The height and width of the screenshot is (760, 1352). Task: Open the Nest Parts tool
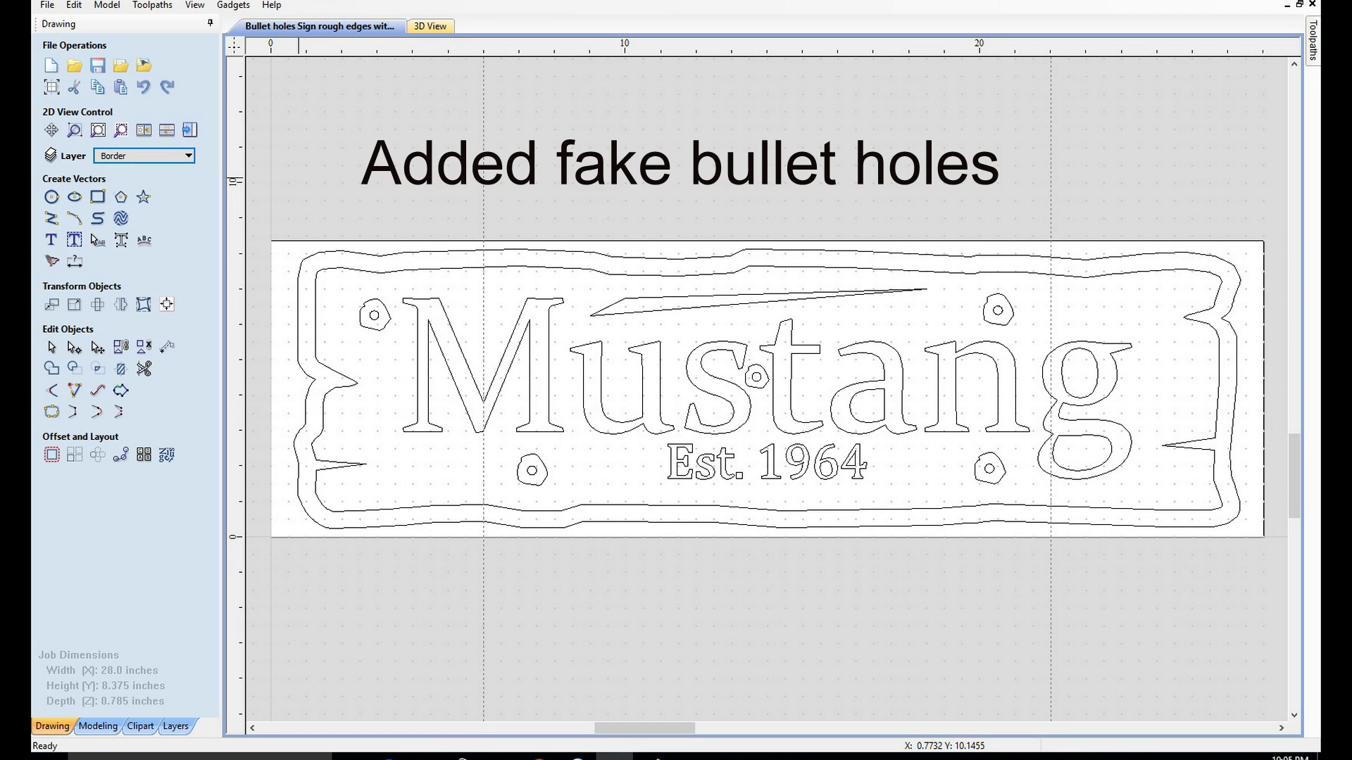tap(167, 455)
